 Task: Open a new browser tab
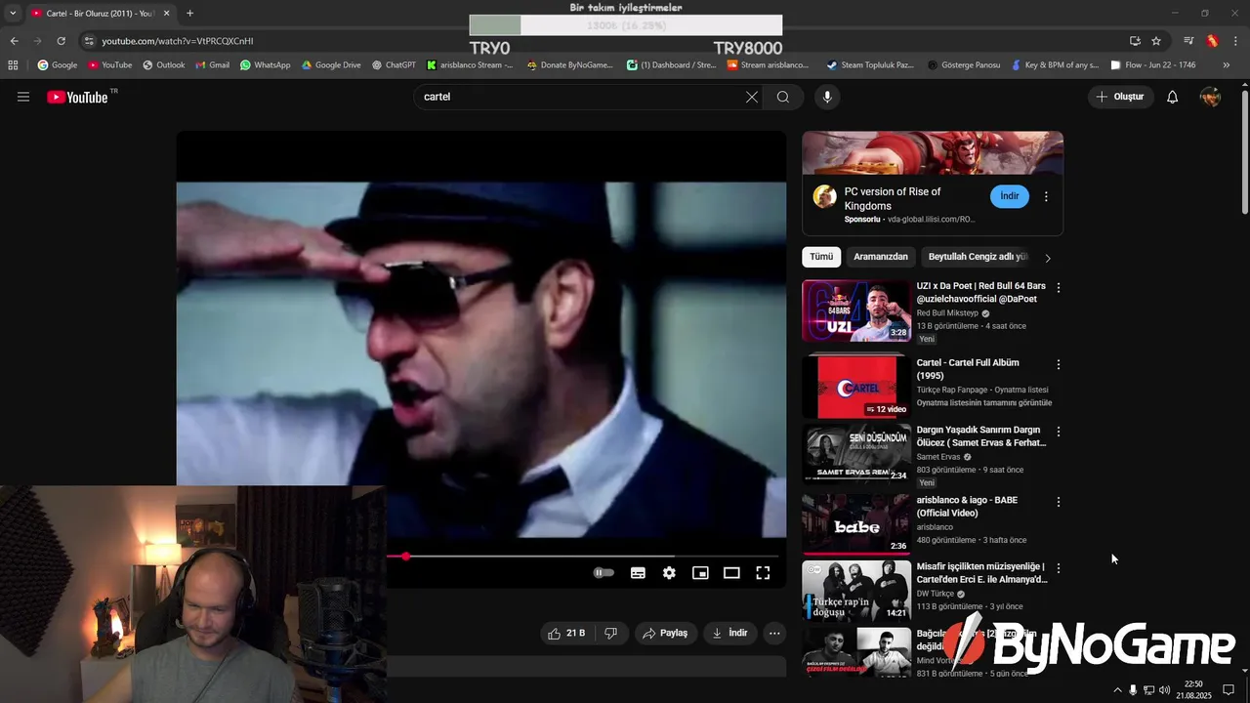(189, 13)
